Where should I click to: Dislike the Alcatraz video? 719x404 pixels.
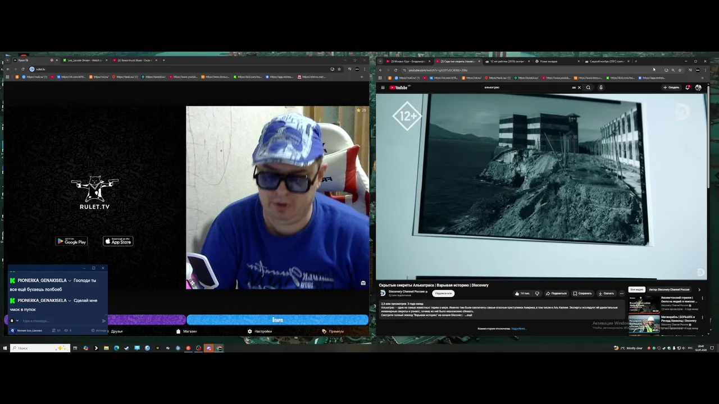click(x=537, y=293)
